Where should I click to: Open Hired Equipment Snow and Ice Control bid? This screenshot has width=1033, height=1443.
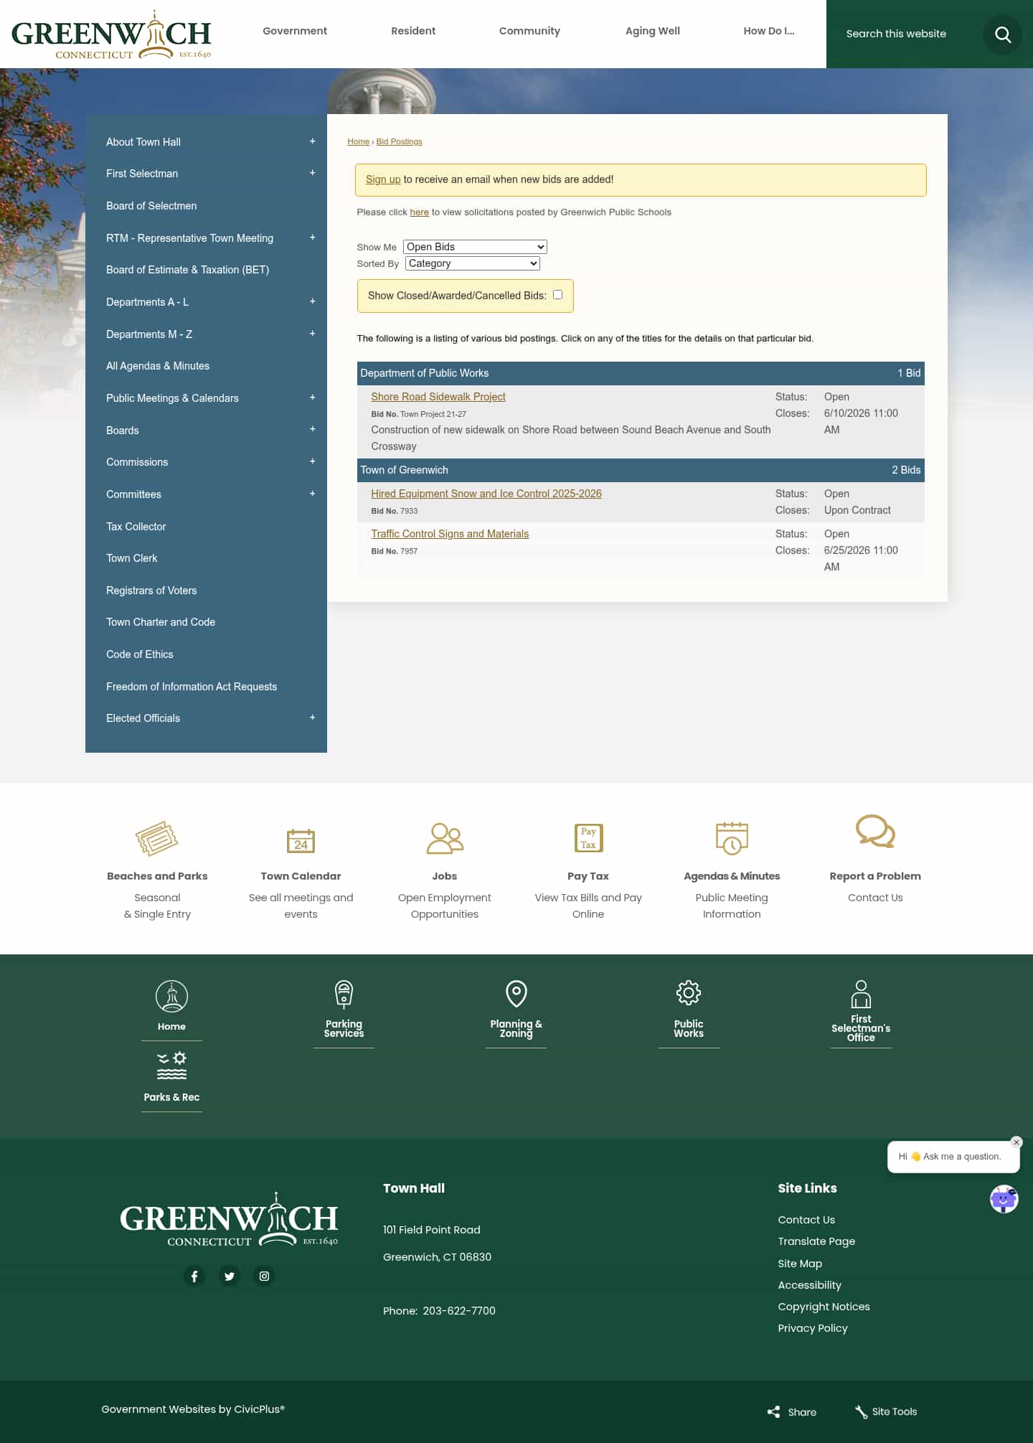(486, 494)
